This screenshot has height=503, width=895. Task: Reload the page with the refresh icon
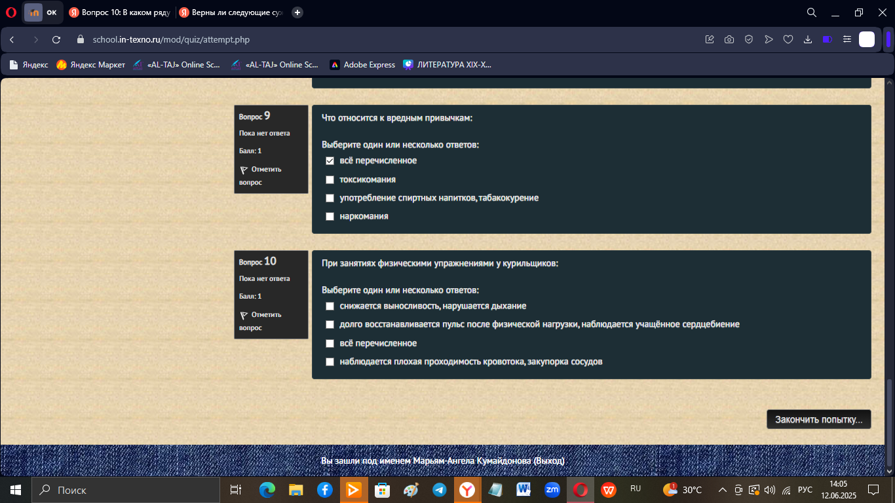[56, 39]
